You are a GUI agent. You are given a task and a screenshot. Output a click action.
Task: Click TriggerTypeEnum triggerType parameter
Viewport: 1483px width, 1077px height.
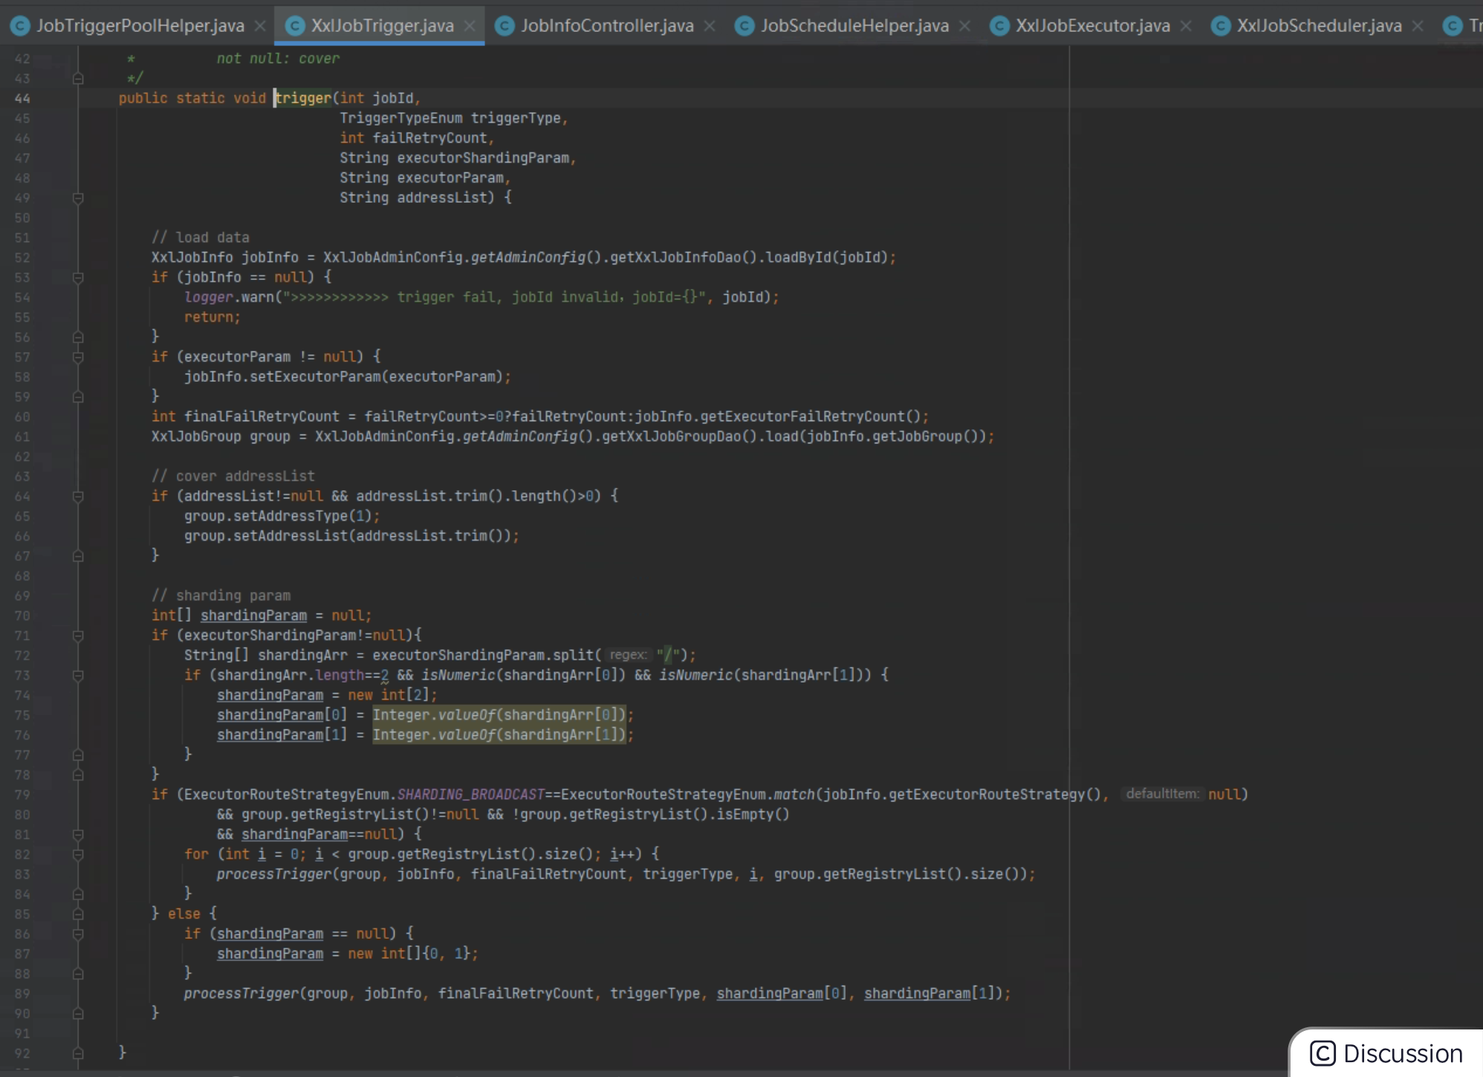coord(450,118)
